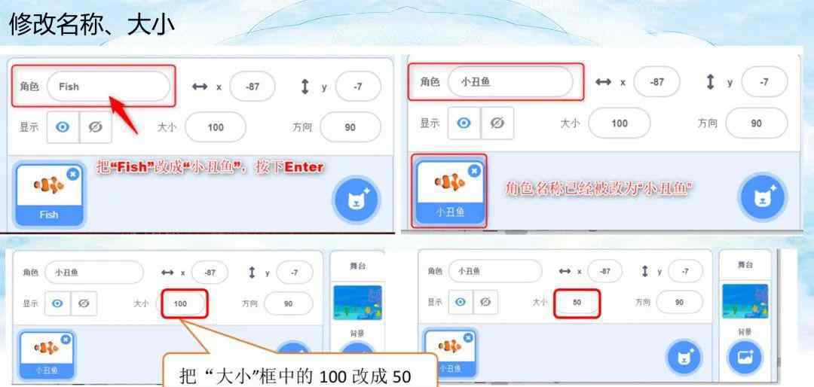The height and width of the screenshot is (387, 814).
Task: Toggle the hide crossed-eye icon in the size-50 panel
Action: click(x=485, y=302)
